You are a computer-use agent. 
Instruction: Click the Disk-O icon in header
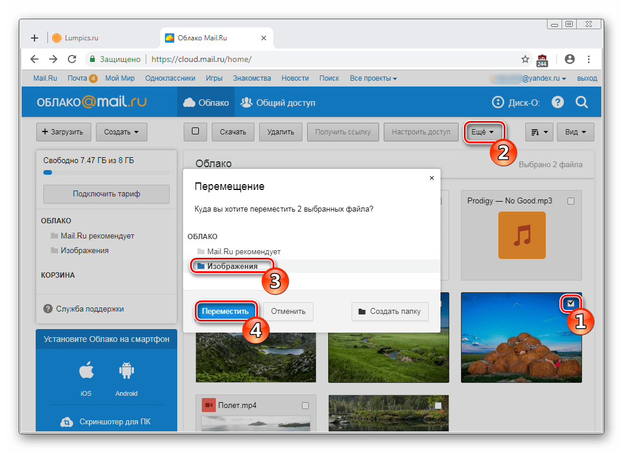(x=498, y=102)
